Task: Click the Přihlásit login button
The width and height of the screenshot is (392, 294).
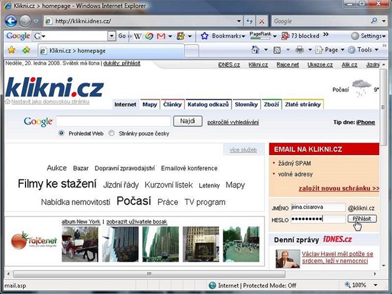Action: (362, 219)
